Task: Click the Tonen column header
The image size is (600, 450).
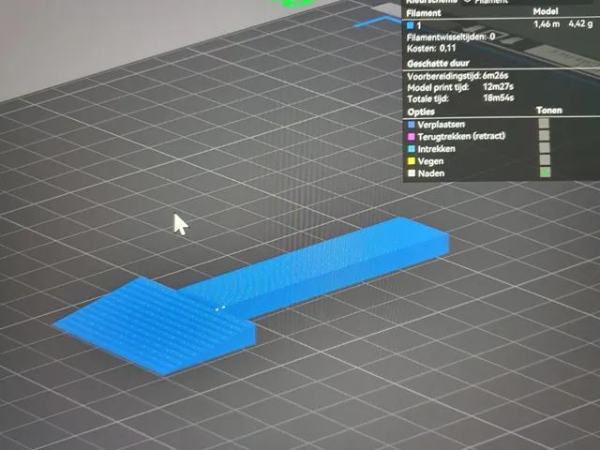Action: pyautogui.click(x=549, y=111)
